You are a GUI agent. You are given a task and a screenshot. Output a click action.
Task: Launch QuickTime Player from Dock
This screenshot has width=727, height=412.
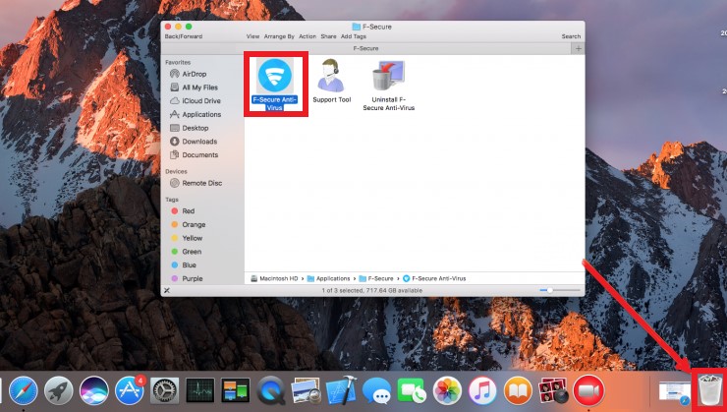click(x=271, y=390)
